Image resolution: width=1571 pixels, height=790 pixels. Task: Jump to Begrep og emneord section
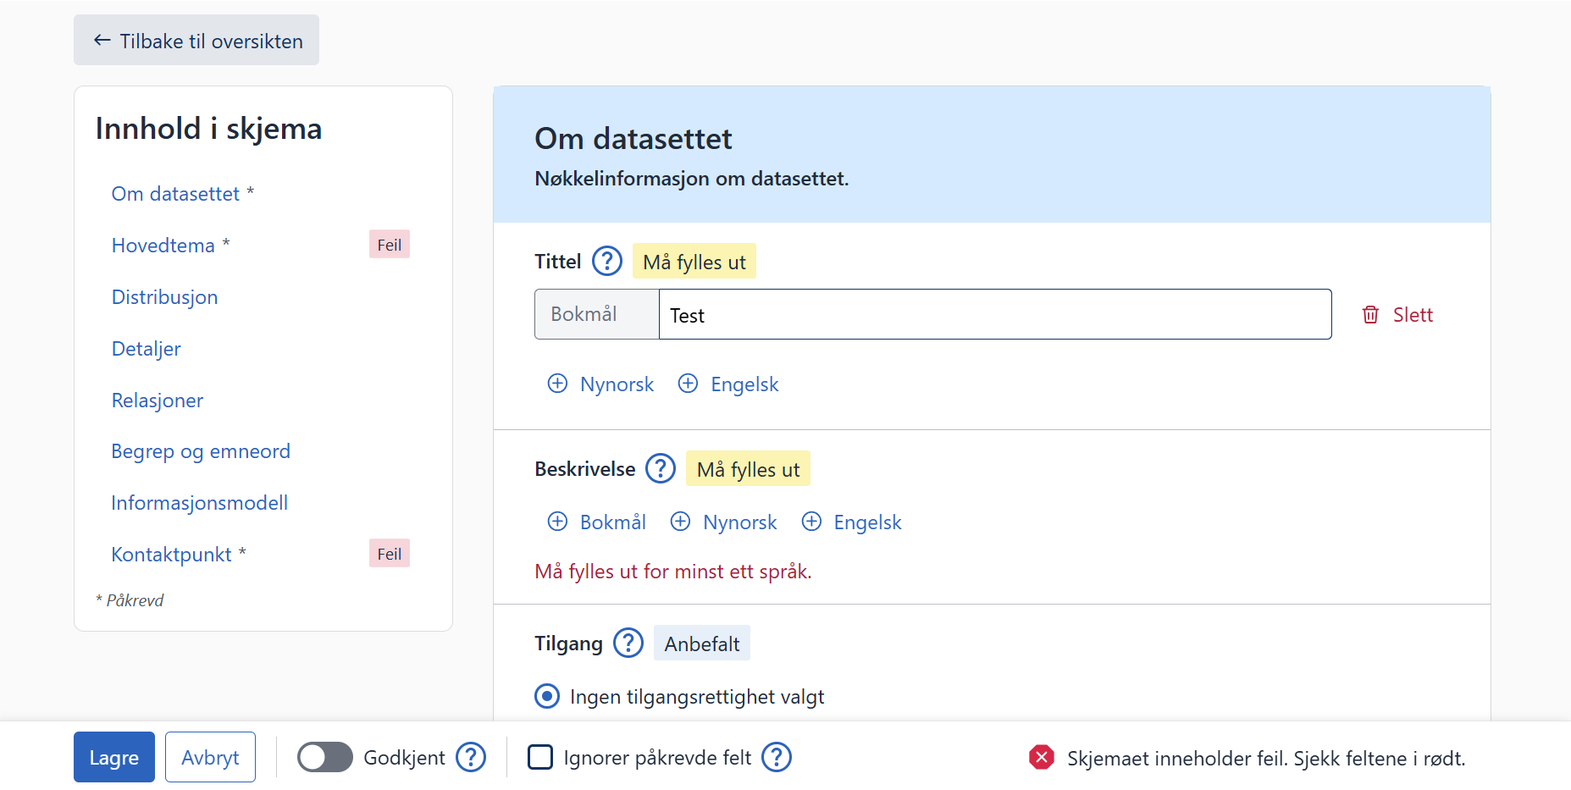[x=201, y=451]
